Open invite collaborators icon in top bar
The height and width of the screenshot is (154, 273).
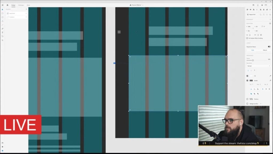point(253,5)
